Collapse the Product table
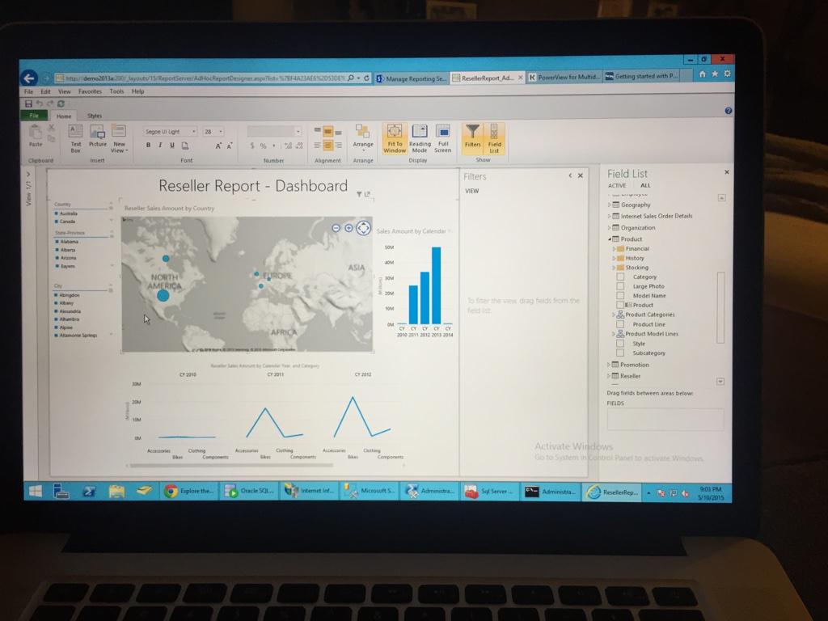The width and height of the screenshot is (828, 621). [x=610, y=239]
